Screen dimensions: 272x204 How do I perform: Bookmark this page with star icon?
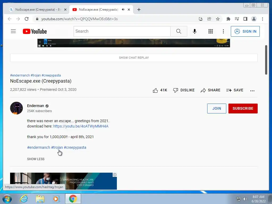pyautogui.click(x=218, y=19)
